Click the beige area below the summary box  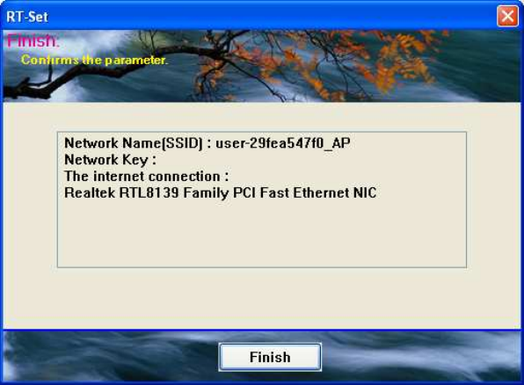pyautogui.click(x=262, y=297)
